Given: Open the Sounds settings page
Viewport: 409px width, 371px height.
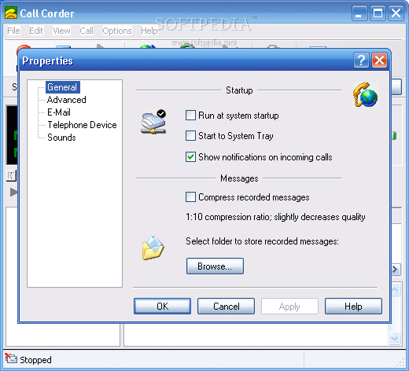Looking at the screenshot, I should (x=61, y=138).
